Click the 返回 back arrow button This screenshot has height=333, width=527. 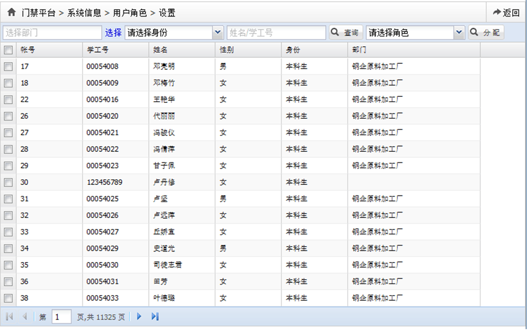[x=506, y=12]
